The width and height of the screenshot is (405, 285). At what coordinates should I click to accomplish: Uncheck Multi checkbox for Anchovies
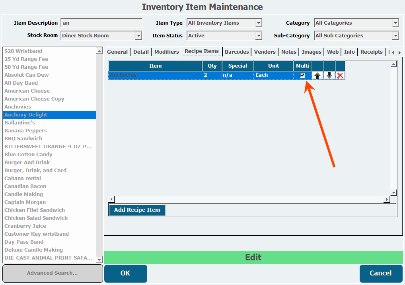coord(303,76)
